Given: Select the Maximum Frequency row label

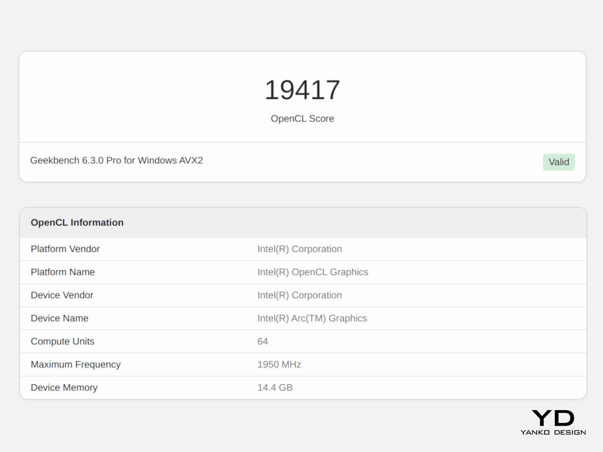Looking at the screenshot, I should pos(75,364).
